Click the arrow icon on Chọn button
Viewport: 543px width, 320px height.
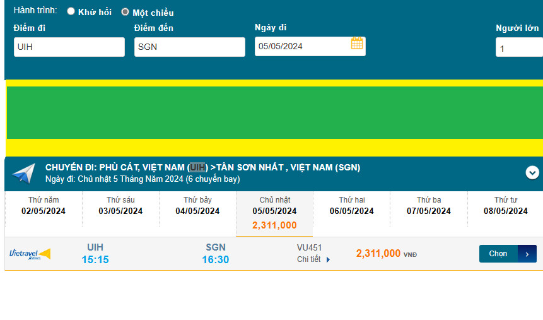pyautogui.click(x=527, y=254)
